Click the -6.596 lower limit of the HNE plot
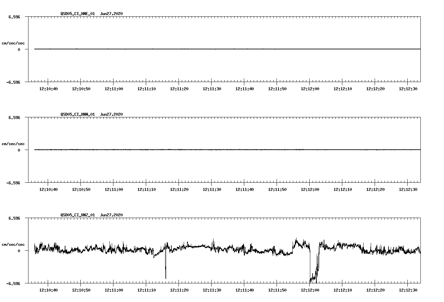Viewport: 444px width, 302px height. 13,82
